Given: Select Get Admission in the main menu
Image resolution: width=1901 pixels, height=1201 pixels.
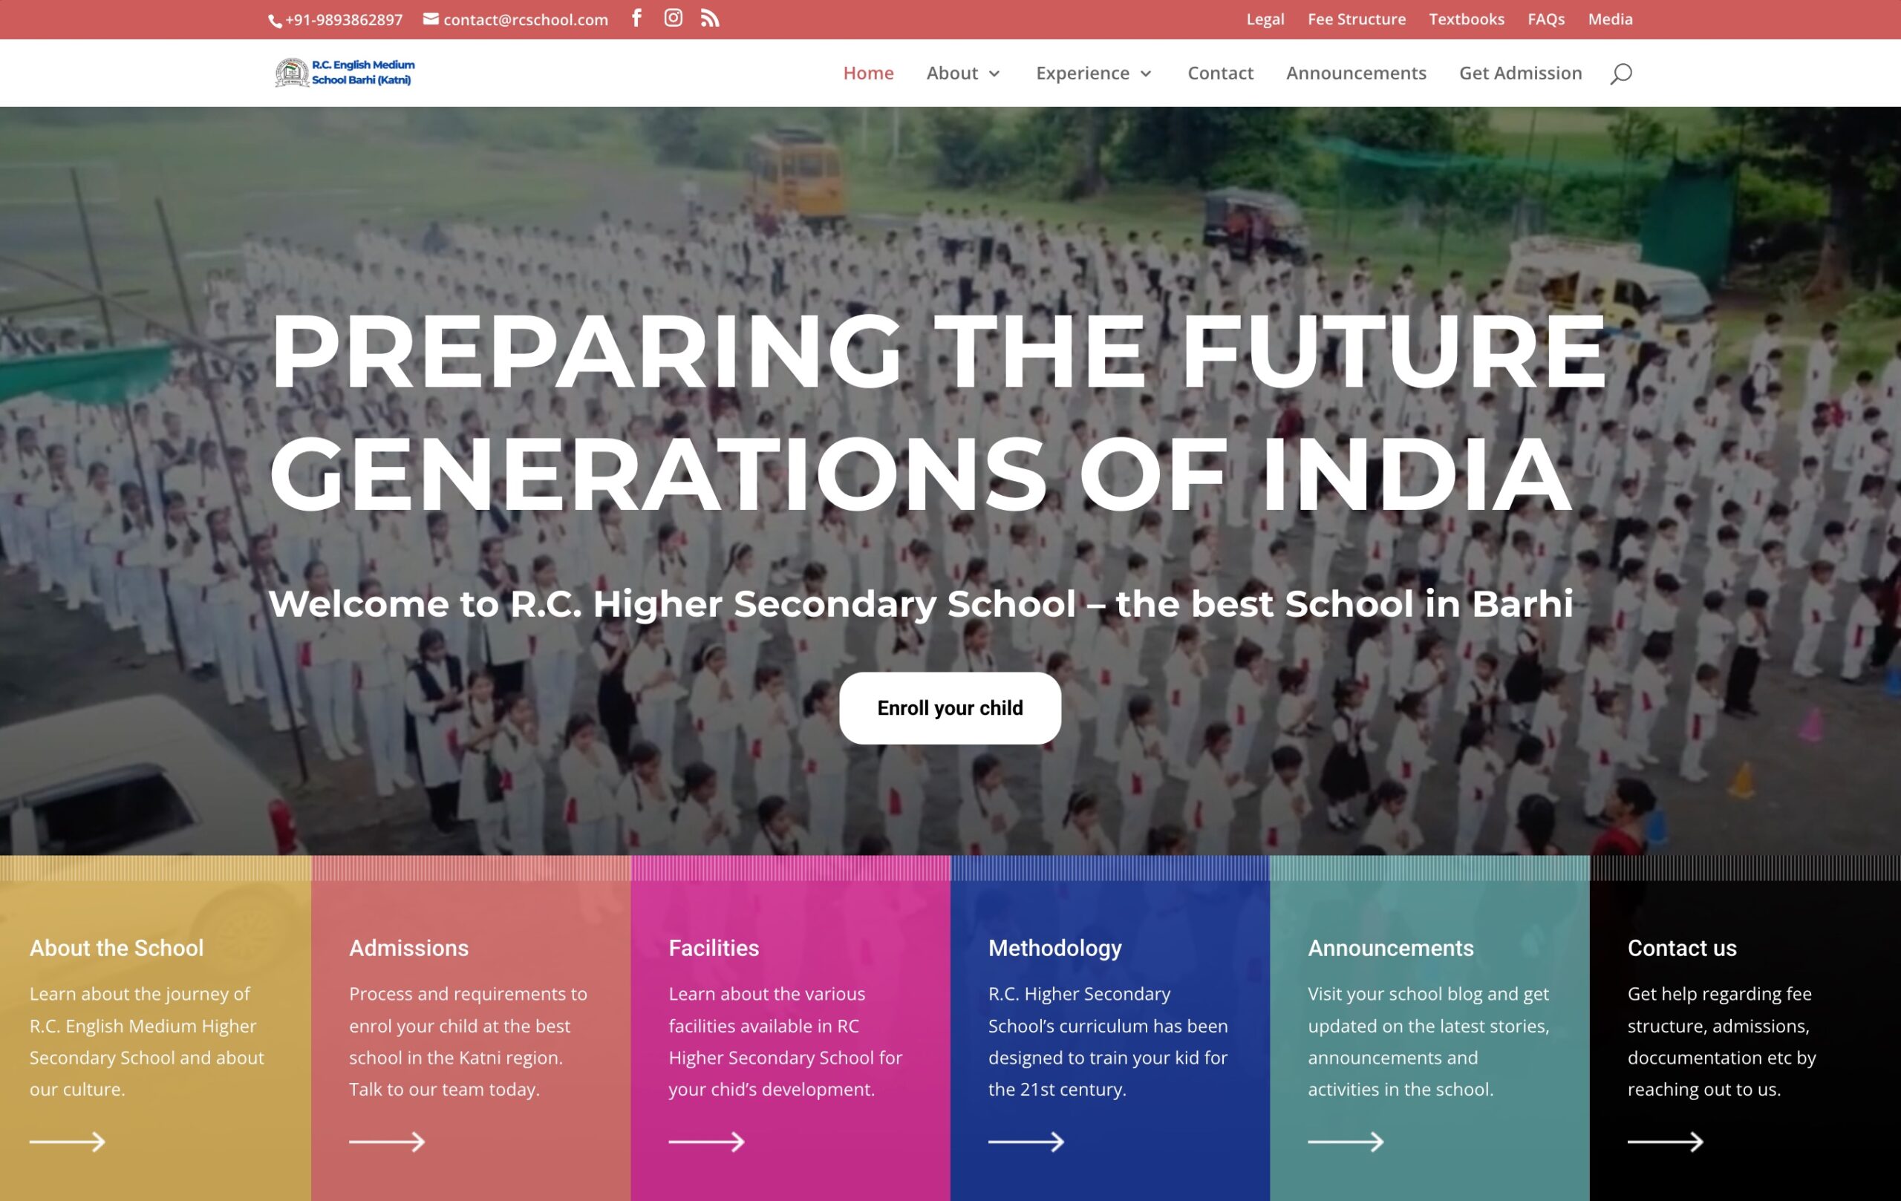Looking at the screenshot, I should pos(1520,73).
